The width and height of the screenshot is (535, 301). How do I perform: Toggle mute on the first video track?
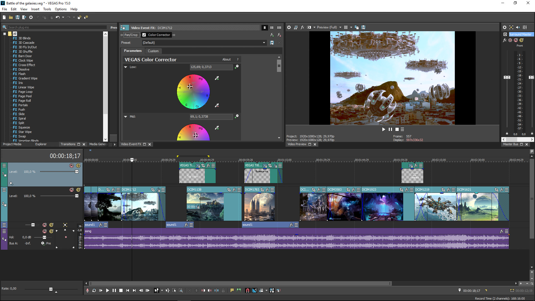(x=71, y=165)
